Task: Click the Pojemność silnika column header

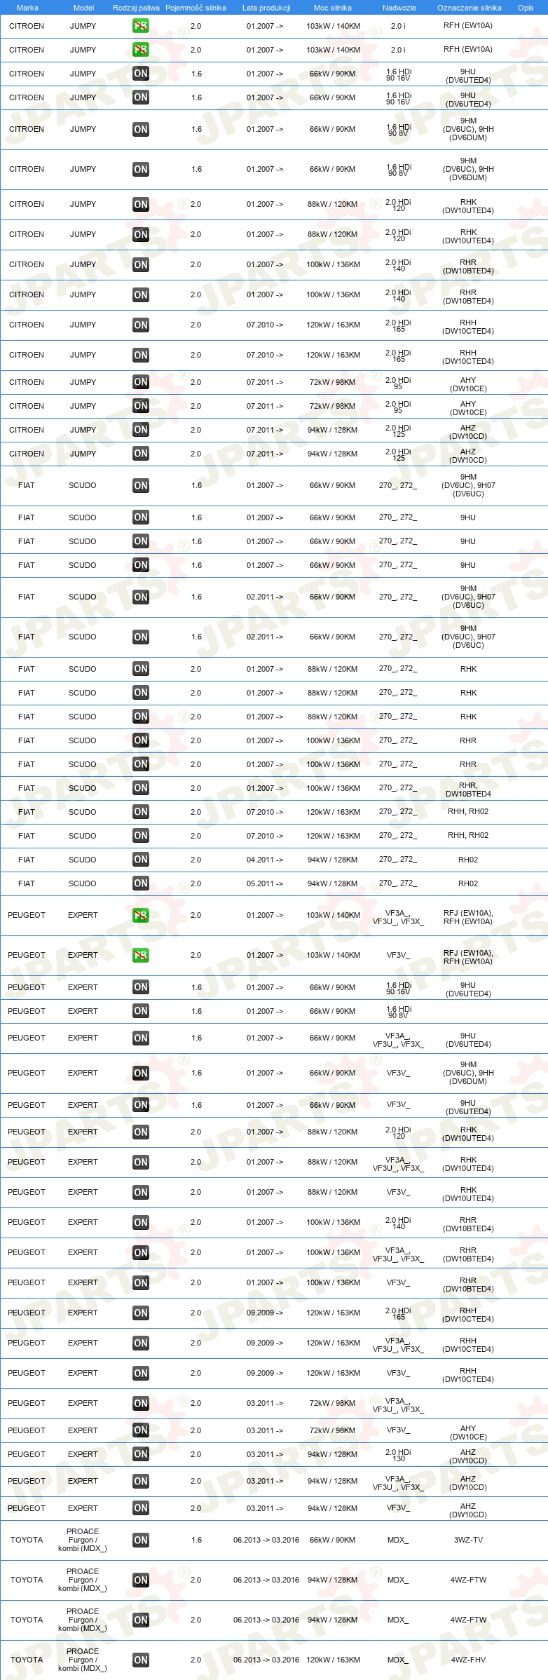Action: (196, 8)
